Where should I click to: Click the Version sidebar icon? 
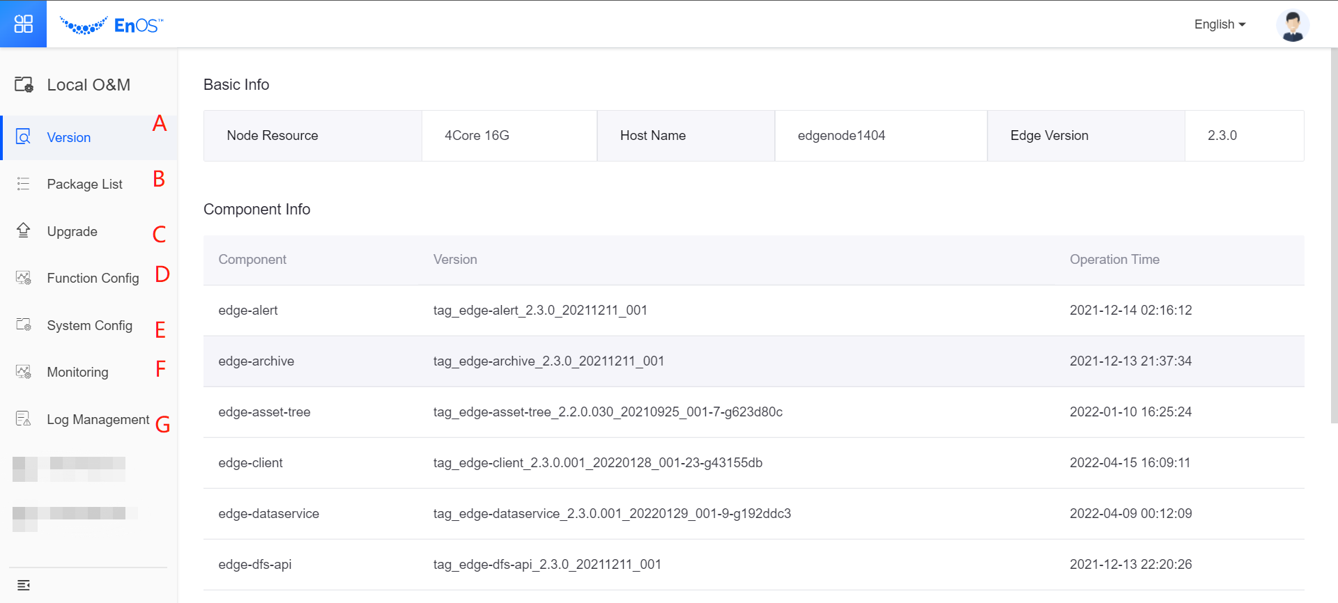tap(23, 137)
